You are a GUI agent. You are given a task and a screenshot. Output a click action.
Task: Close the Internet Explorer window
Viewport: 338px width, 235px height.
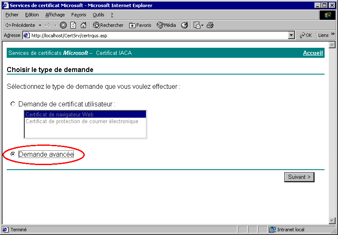(332, 5)
